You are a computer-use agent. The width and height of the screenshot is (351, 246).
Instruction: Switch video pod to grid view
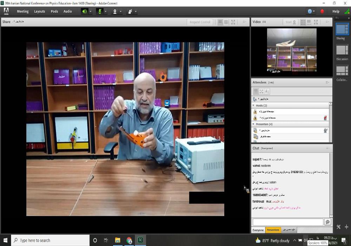pos(303,22)
